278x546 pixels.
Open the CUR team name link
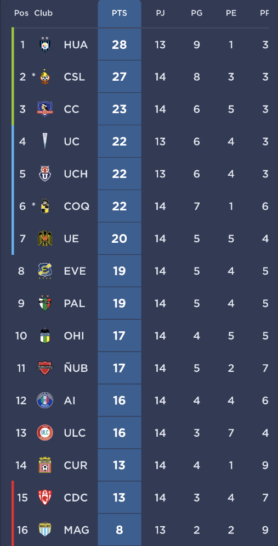pos(76,465)
